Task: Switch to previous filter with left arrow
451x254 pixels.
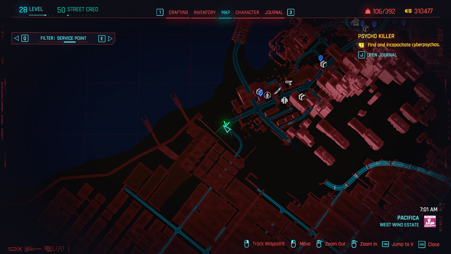Action: tap(16, 38)
